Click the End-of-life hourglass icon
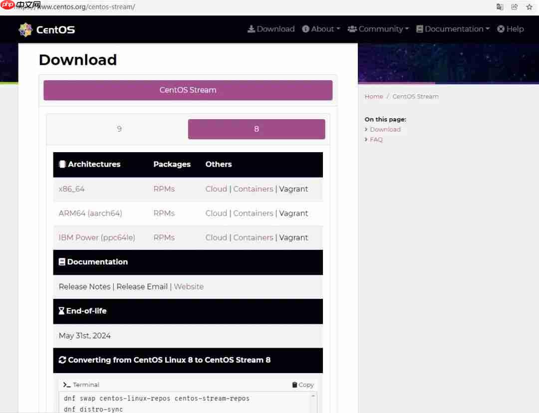539x413 pixels. tap(62, 311)
